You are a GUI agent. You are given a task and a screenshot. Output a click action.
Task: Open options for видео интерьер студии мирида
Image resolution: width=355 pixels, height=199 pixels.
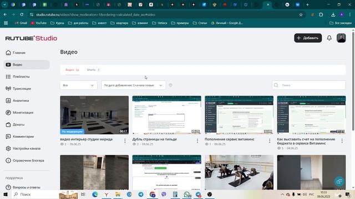click(x=125, y=141)
